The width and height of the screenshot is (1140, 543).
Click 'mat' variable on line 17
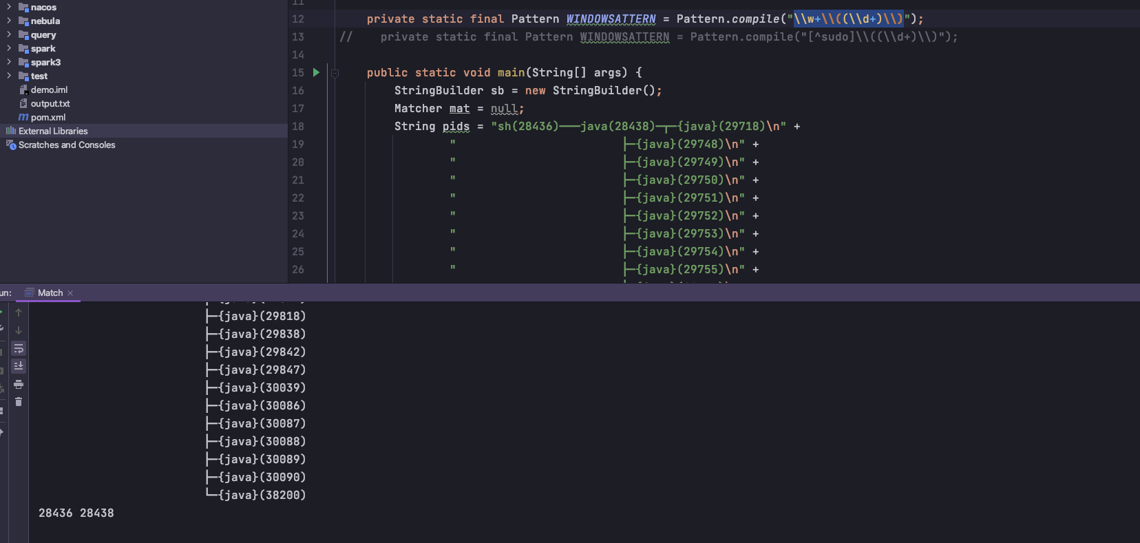(x=459, y=109)
